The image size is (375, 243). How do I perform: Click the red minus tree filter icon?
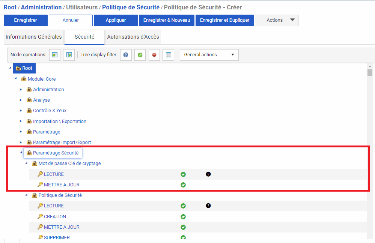[x=154, y=55]
